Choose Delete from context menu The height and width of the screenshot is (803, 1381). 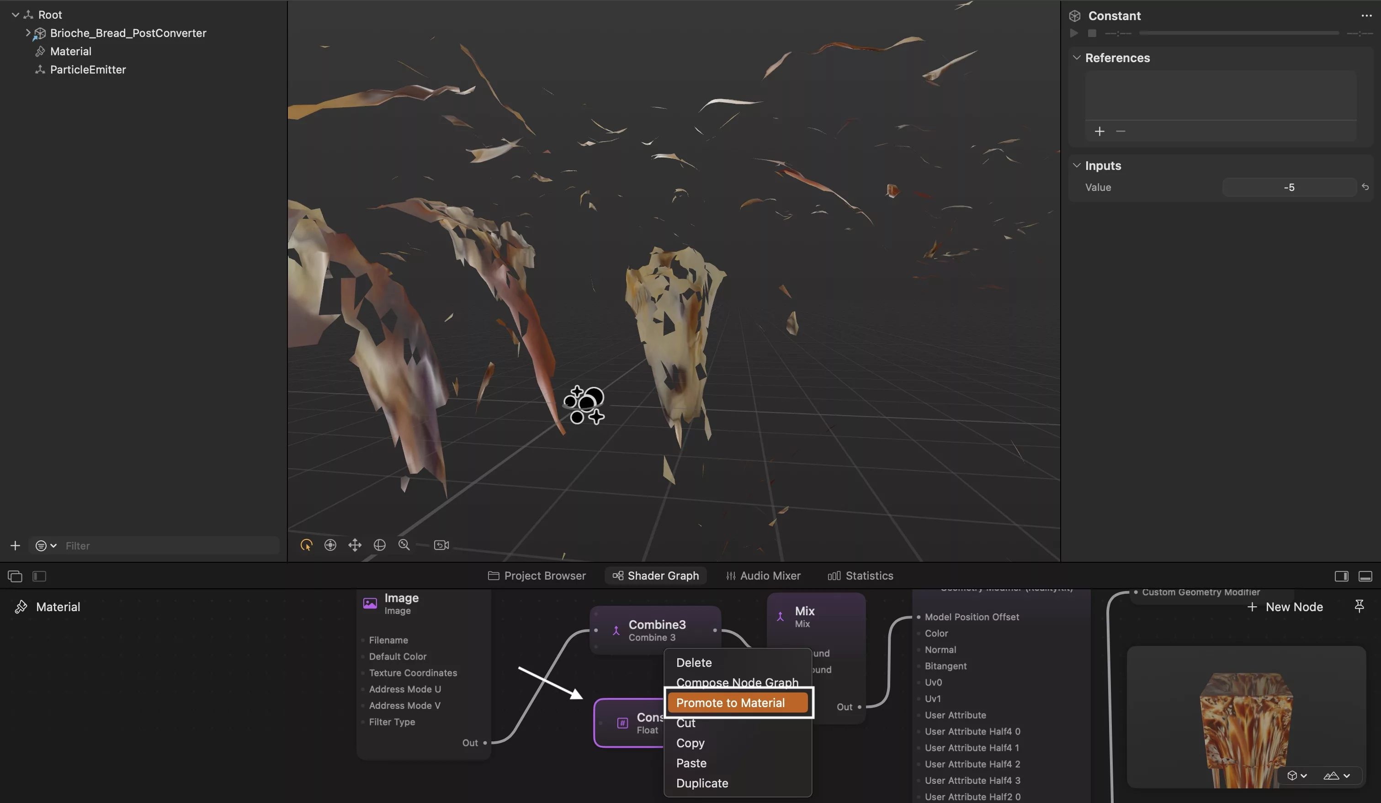[x=737, y=663]
